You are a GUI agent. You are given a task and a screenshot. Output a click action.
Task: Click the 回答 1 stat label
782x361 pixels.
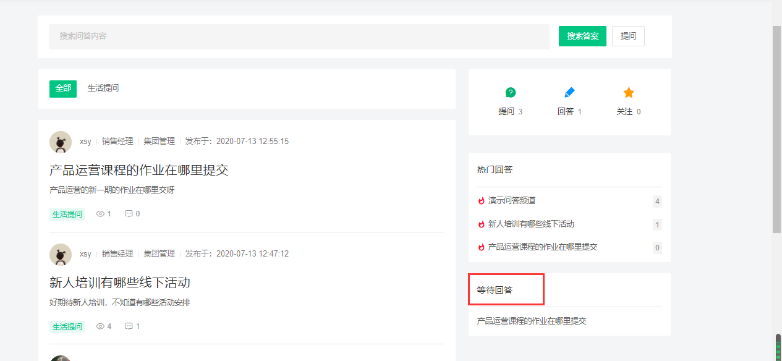pyautogui.click(x=569, y=112)
